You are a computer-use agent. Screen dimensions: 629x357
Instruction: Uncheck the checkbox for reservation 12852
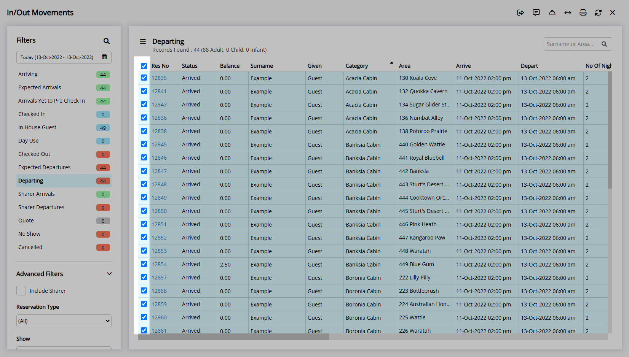pos(144,237)
